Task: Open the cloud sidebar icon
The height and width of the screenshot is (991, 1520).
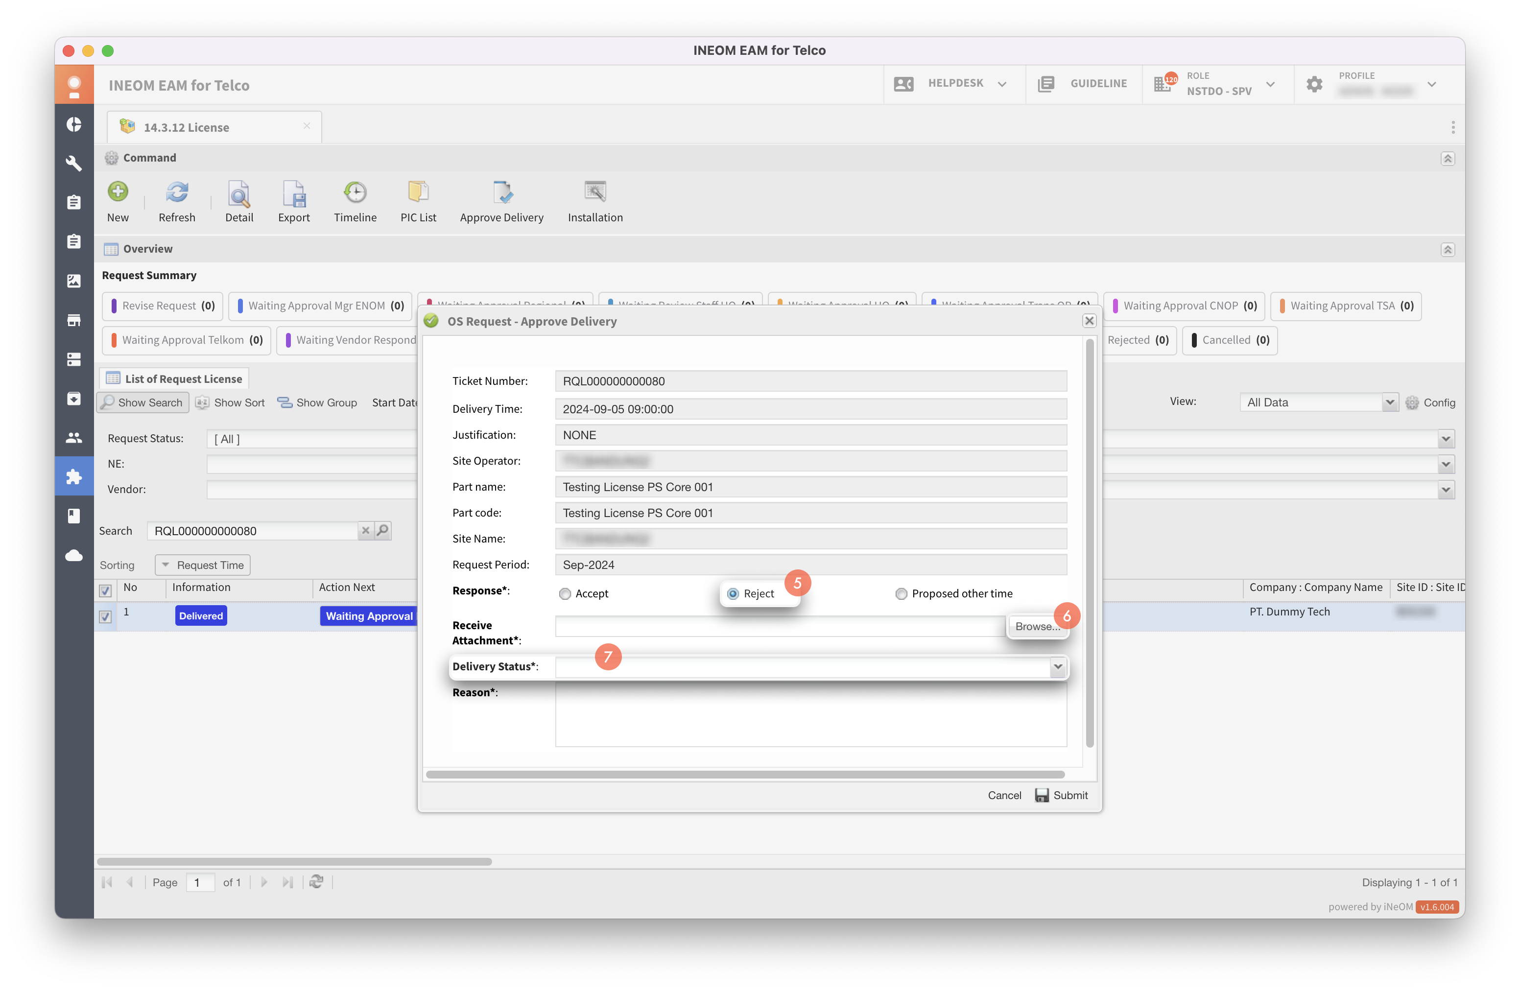Action: click(x=74, y=556)
